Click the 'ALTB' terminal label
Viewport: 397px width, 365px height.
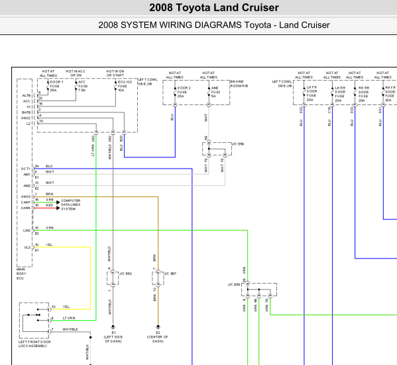coord(27,95)
